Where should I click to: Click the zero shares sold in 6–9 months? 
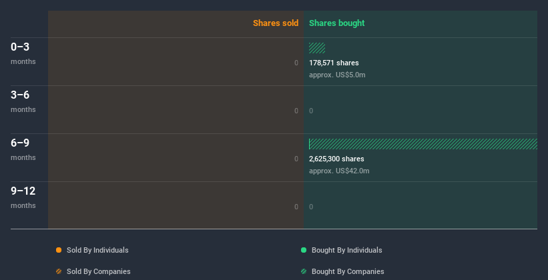click(x=296, y=159)
